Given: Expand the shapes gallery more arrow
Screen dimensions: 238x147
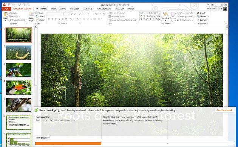Looking at the screenshot, I should tap(159, 19).
